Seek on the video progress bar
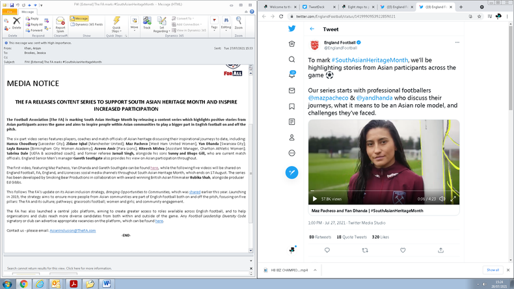The height and width of the screenshot is (289, 514). pos(383,191)
